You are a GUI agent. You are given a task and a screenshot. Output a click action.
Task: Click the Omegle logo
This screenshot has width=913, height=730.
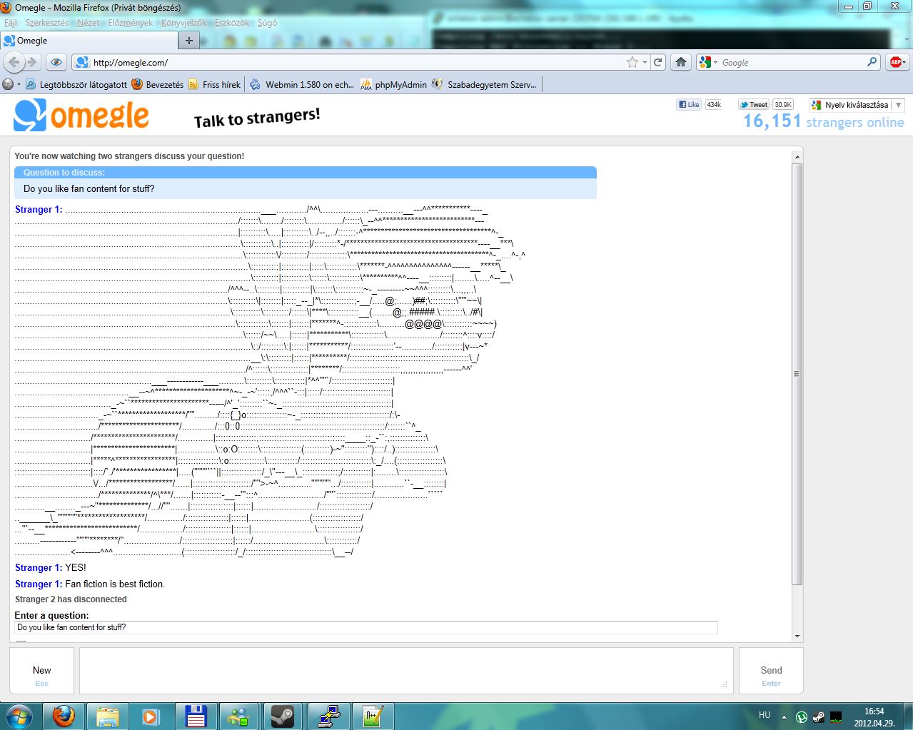[x=81, y=115]
